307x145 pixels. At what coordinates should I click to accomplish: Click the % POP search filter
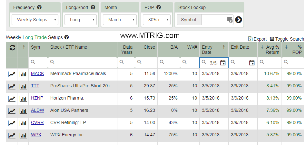point(293,63)
